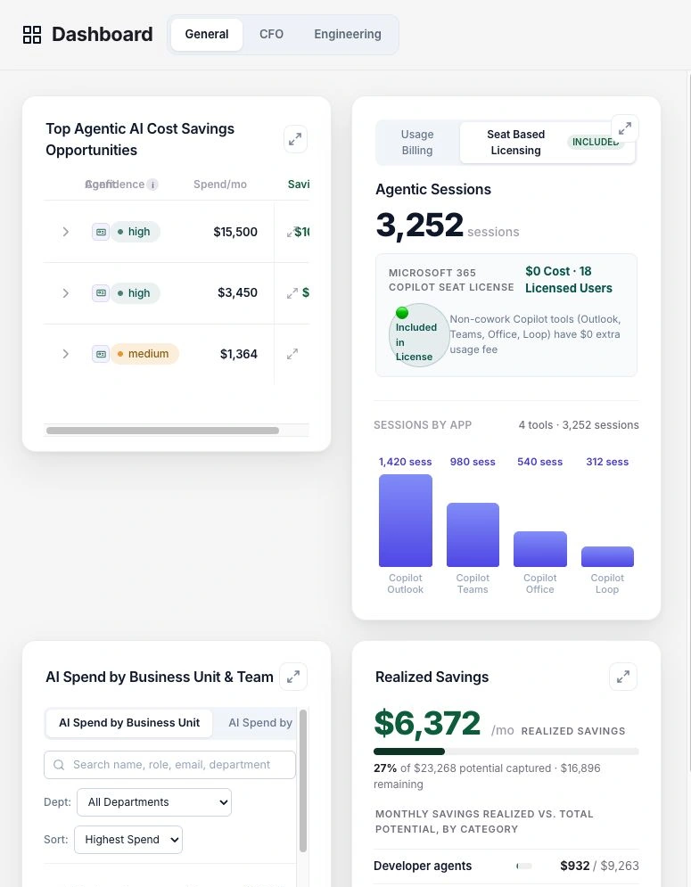Expand the $3,450 savings opportunity row
The width and height of the screenshot is (691, 887).
click(x=66, y=293)
